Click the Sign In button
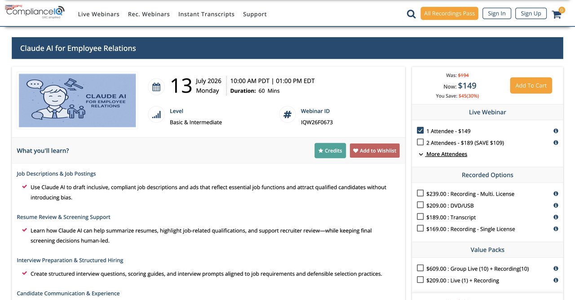This screenshot has height=300, width=575. [497, 13]
